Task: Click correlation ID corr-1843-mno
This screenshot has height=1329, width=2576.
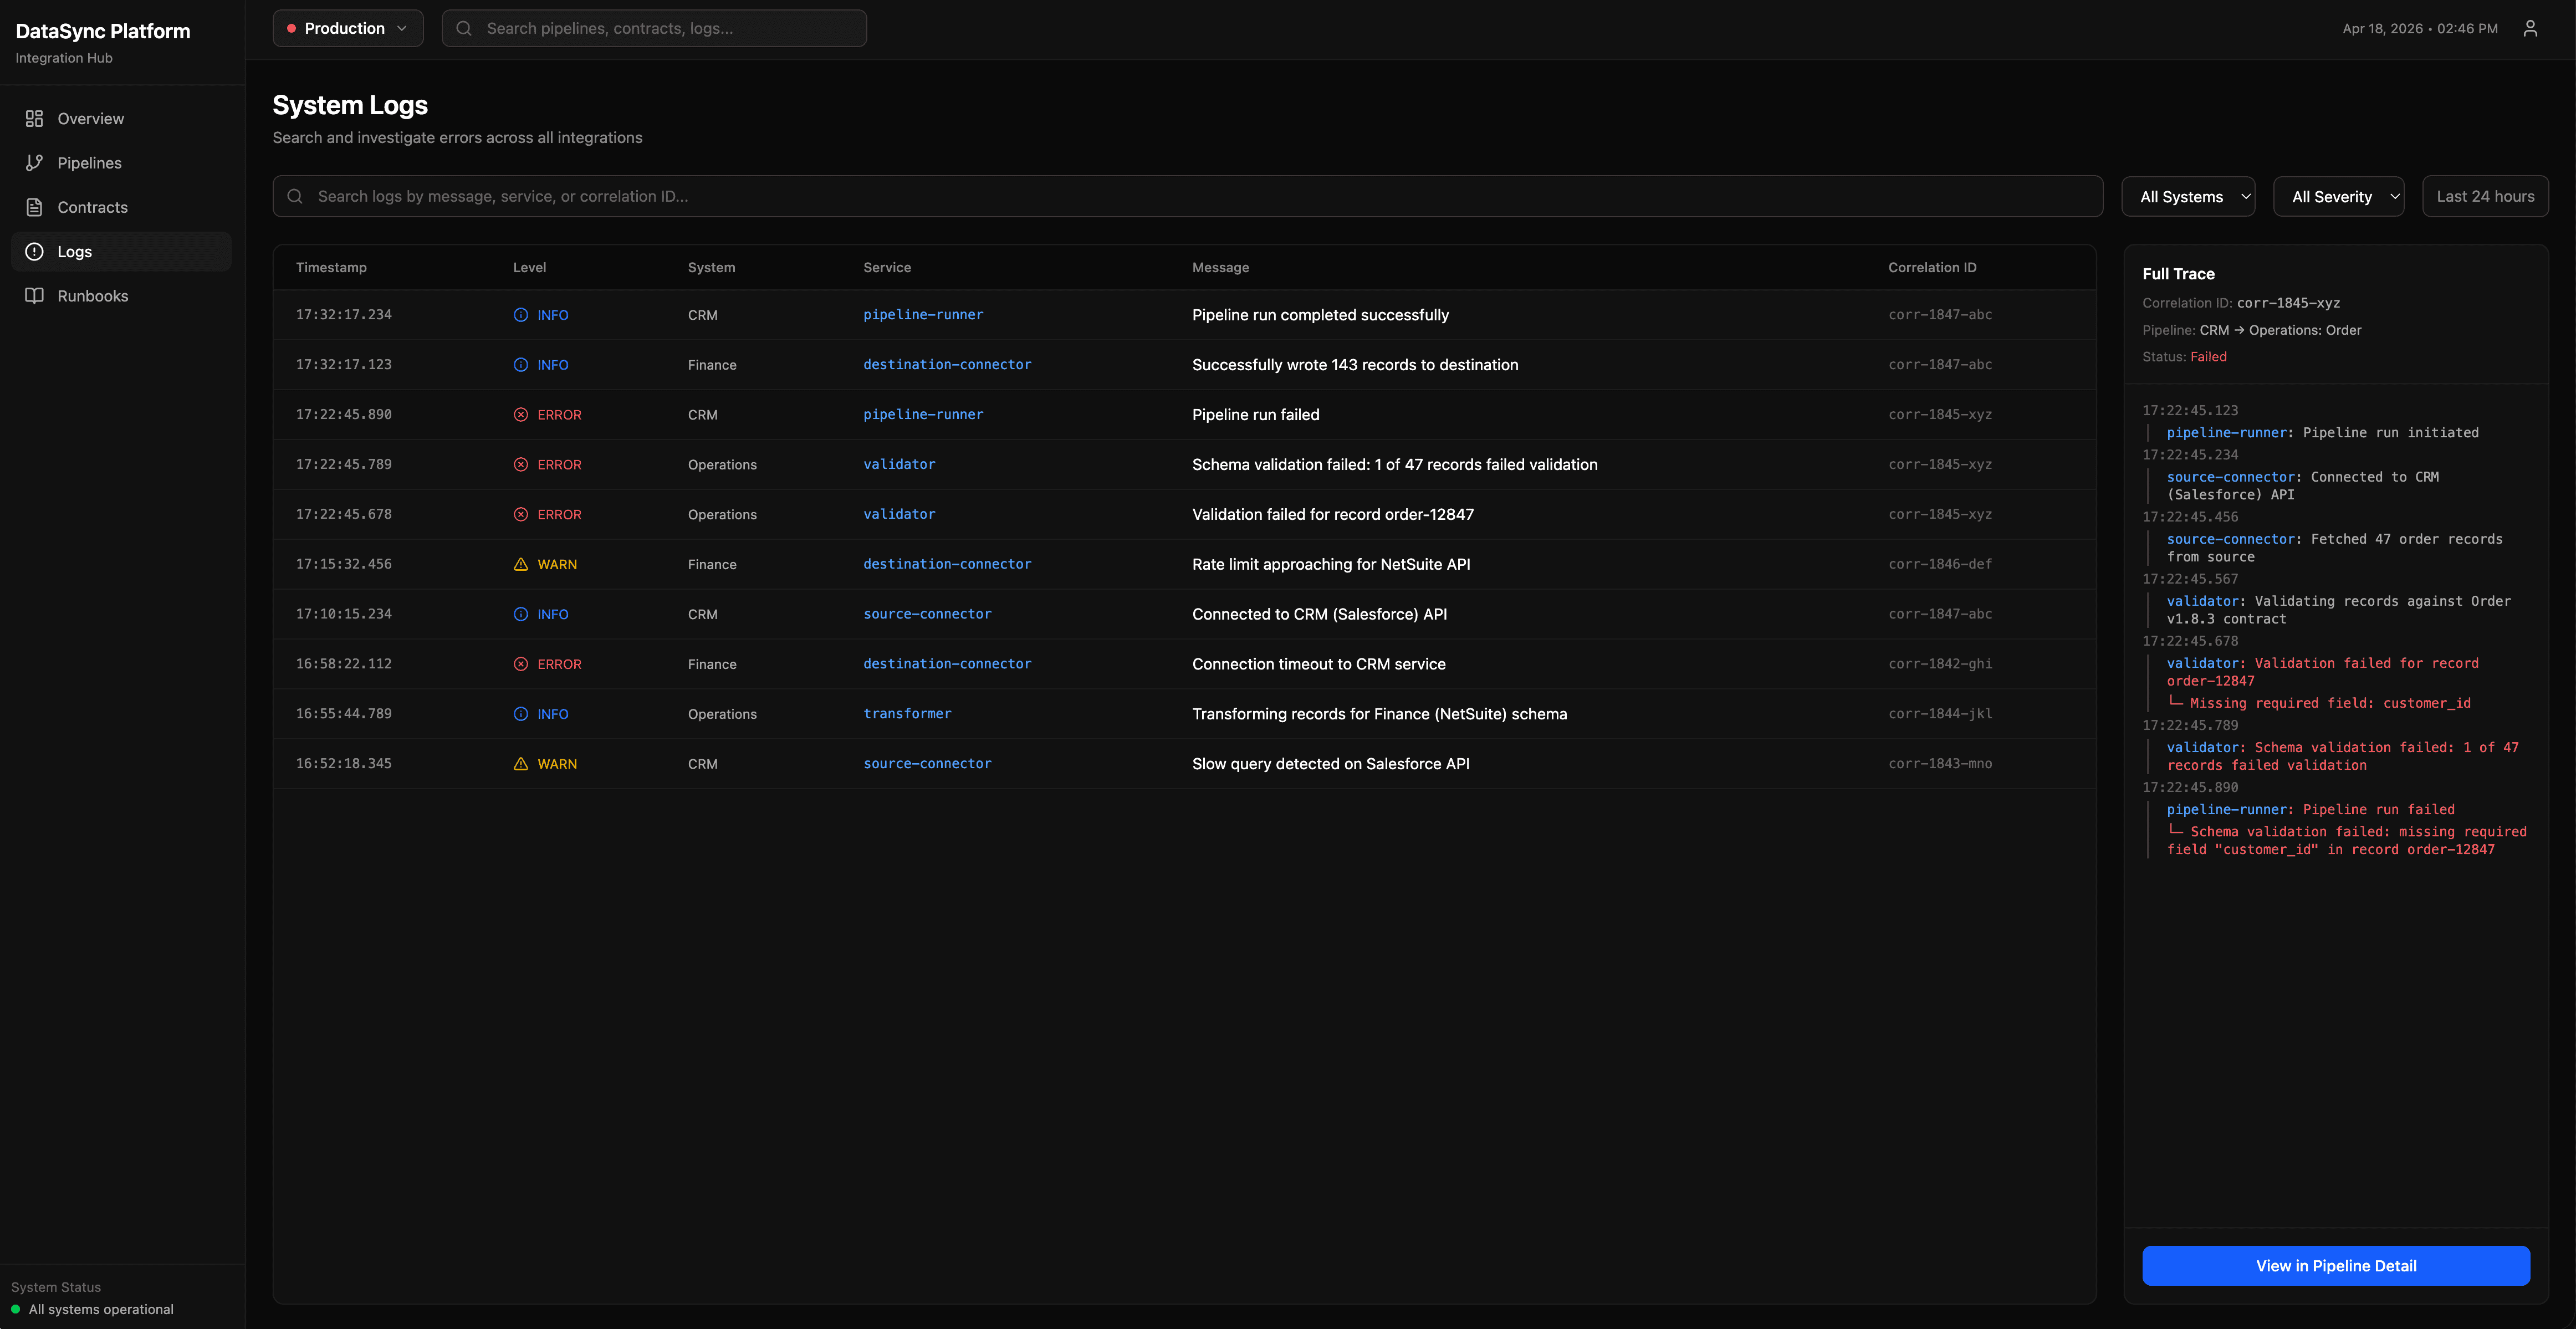Action: 1940,764
